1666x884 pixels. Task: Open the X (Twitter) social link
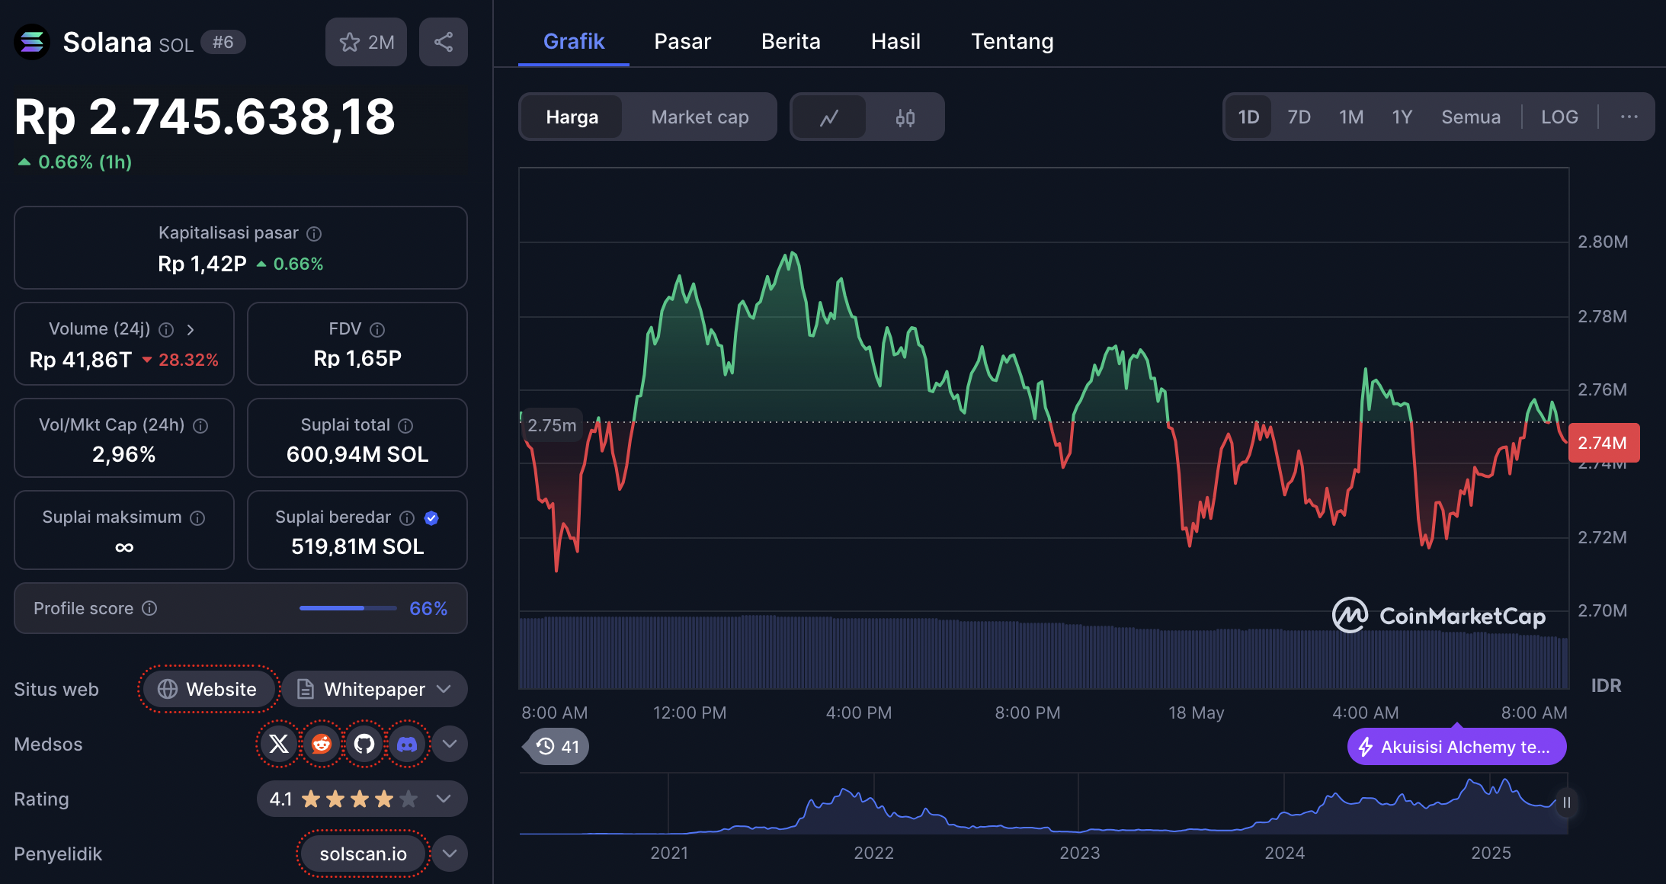pos(279,744)
